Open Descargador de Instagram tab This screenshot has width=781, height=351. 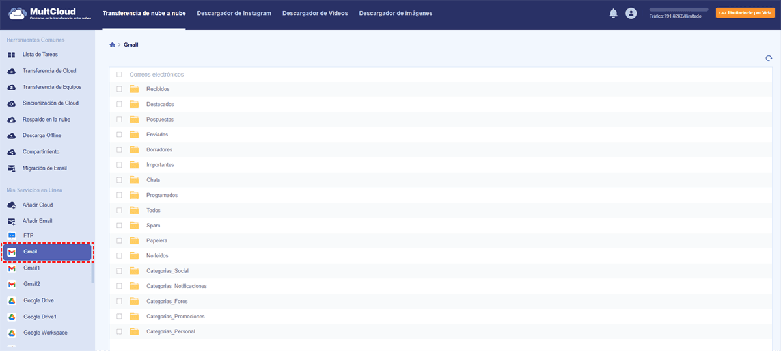coord(234,13)
